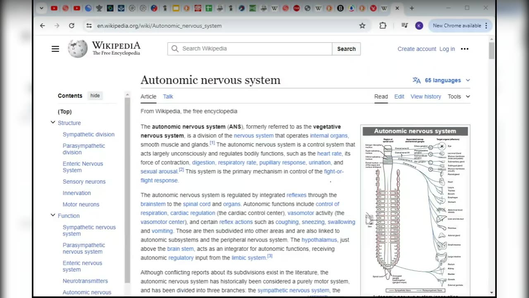Click the Log in link
Screen dimensions: 529x298
point(447,49)
